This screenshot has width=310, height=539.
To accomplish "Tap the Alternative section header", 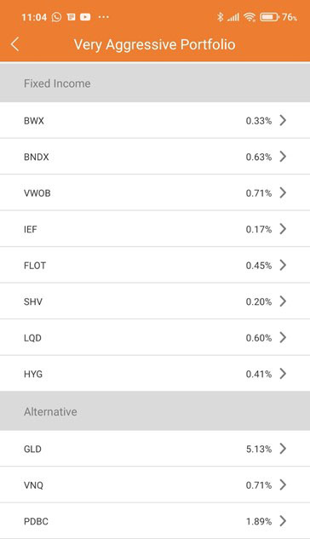I will (155, 410).
